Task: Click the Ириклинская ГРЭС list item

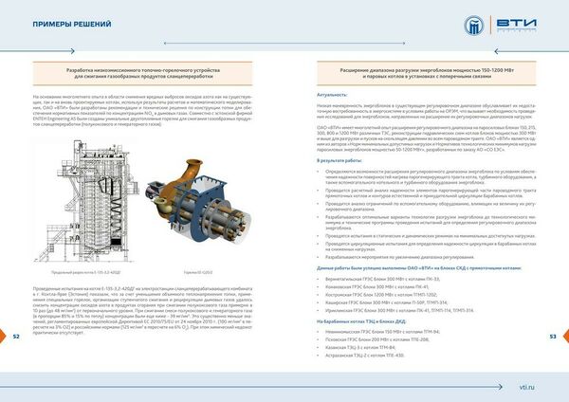Action: point(399,311)
